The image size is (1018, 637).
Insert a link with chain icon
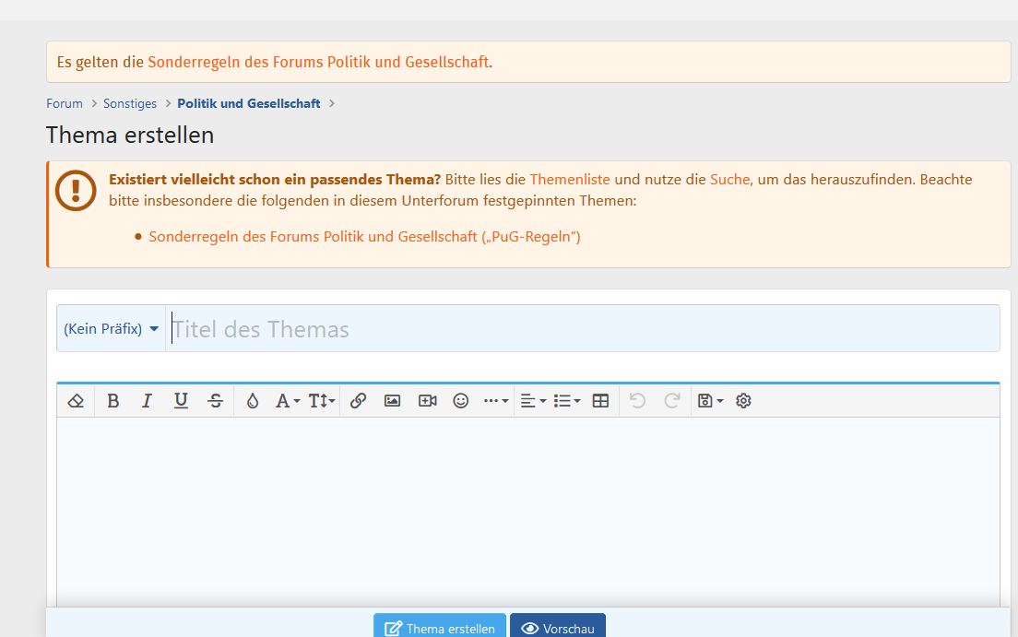[358, 401]
